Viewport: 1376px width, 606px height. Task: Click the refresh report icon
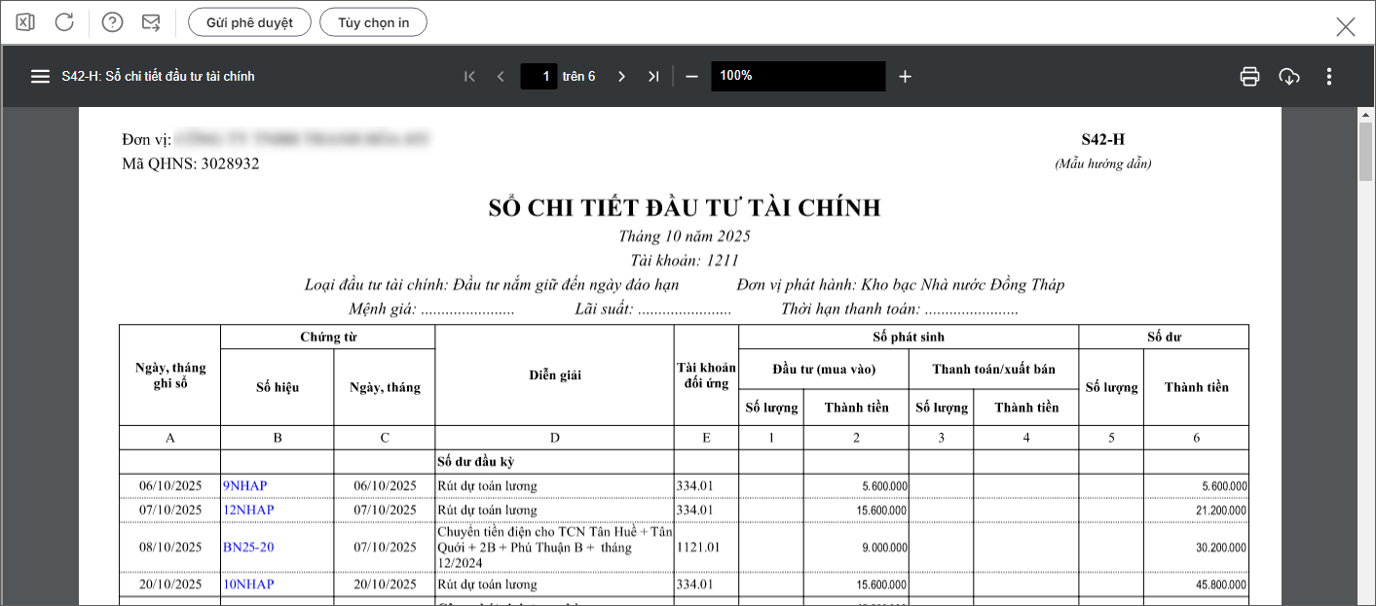click(64, 22)
